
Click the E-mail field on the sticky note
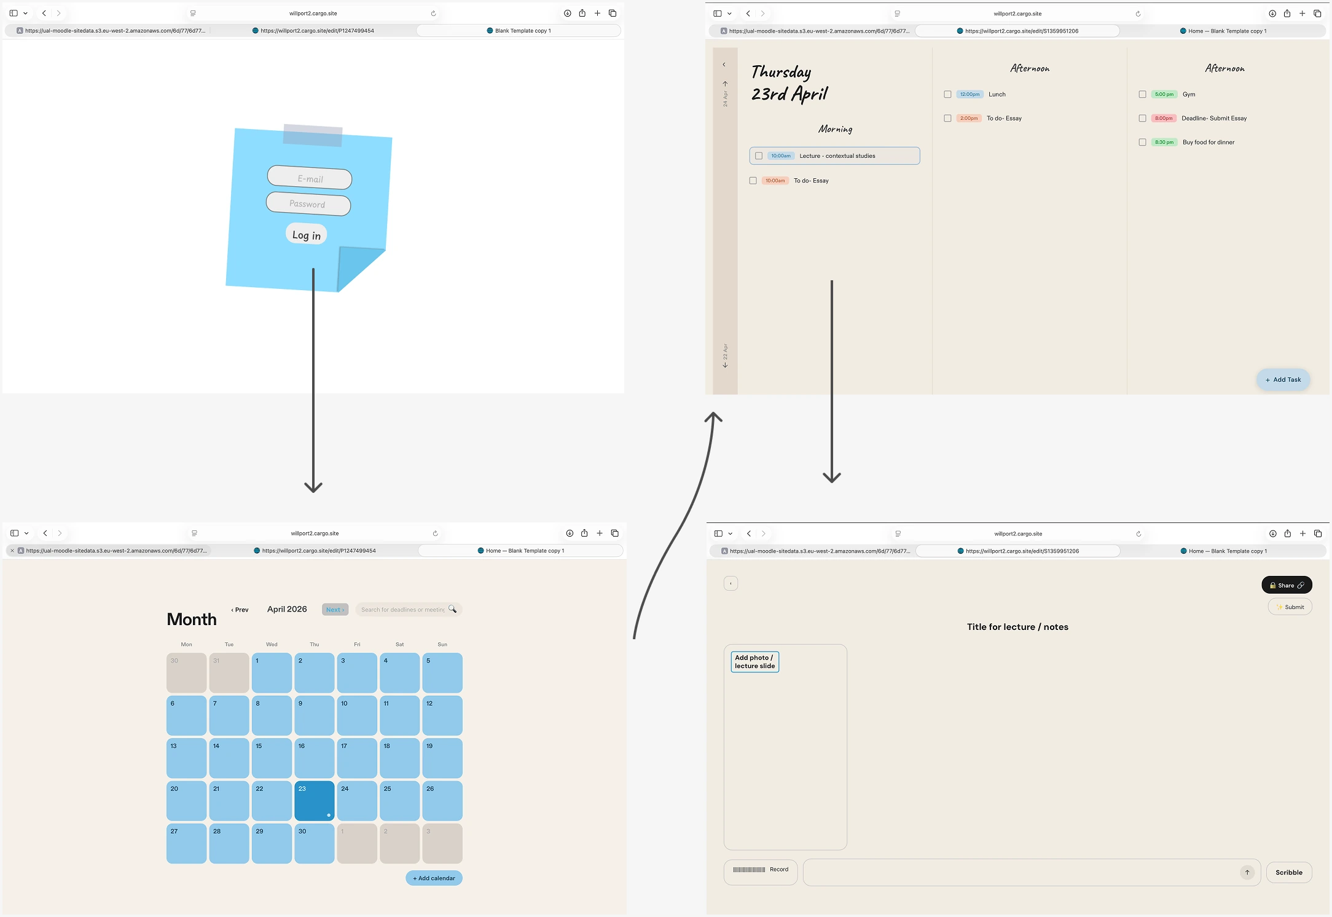click(310, 178)
